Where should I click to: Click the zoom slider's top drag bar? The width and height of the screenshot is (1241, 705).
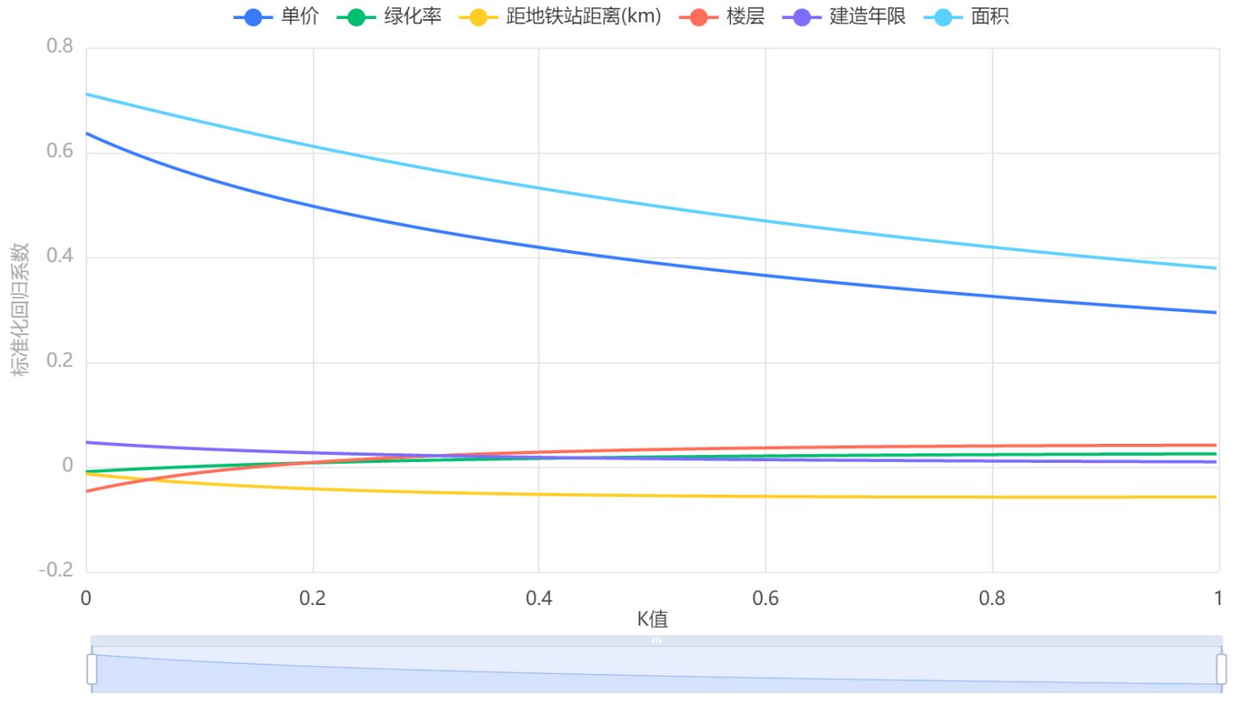[x=657, y=641]
